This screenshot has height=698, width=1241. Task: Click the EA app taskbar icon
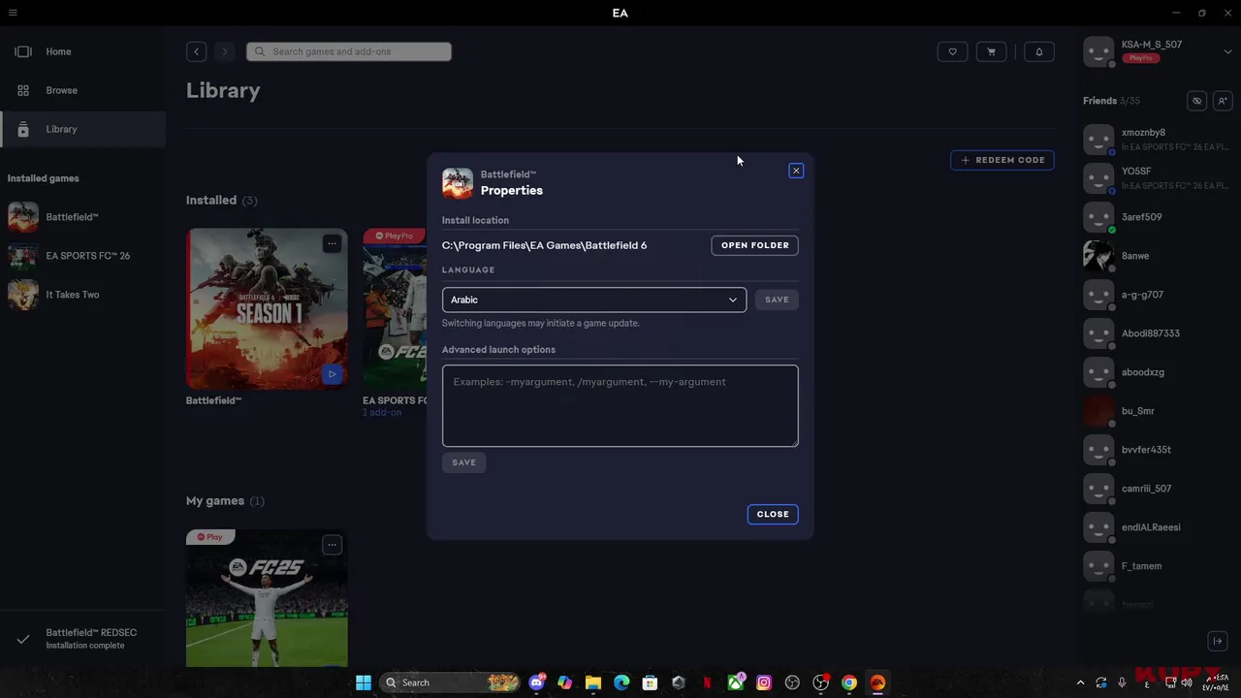[x=877, y=682]
